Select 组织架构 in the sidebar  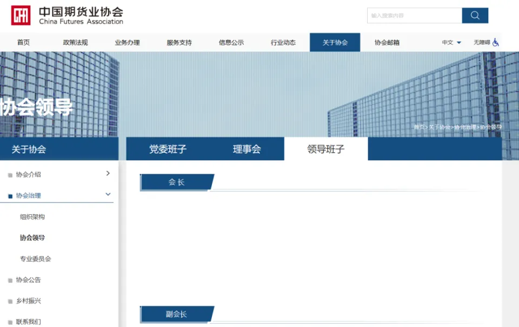pos(32,217)
